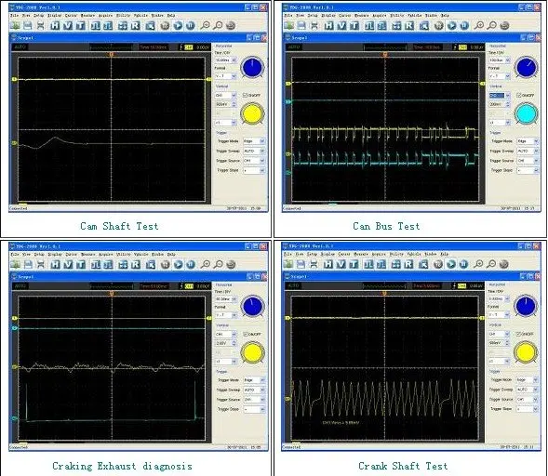Click the yellow volts knob in Cam Shaft Test window
The image size is (548, 476).
tap(252, 113)
